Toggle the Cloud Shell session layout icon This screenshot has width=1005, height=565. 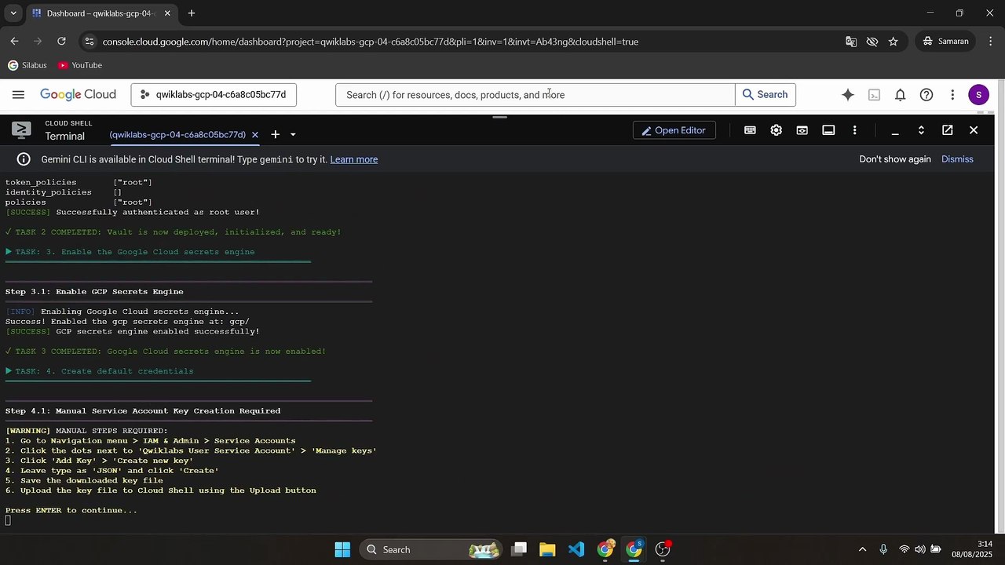828,130
